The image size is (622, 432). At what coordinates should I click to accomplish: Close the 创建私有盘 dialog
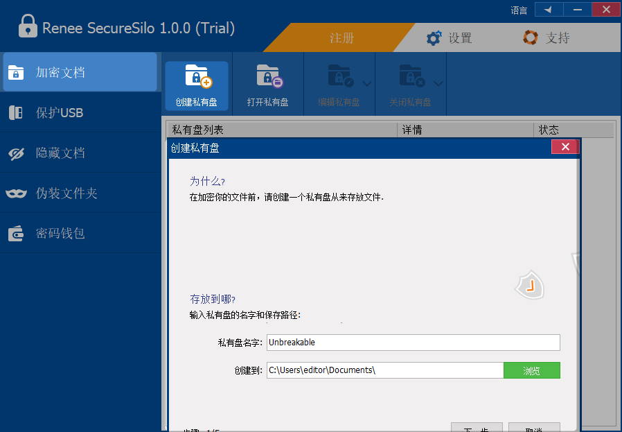pyautogui.click(x=565, y=147)
